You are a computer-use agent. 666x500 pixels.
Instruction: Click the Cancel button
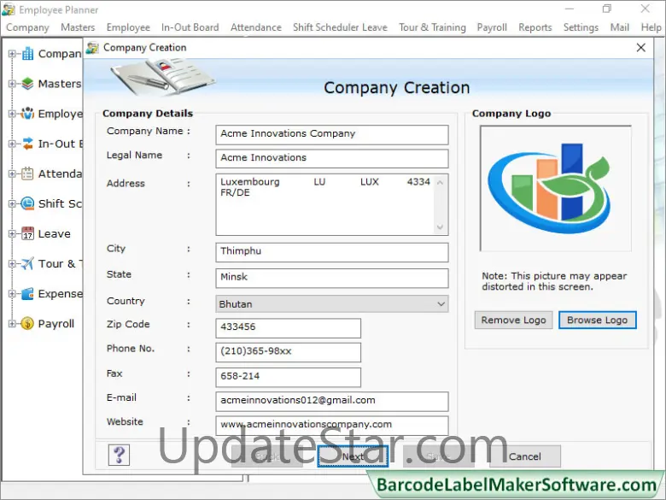coord(525,456)
